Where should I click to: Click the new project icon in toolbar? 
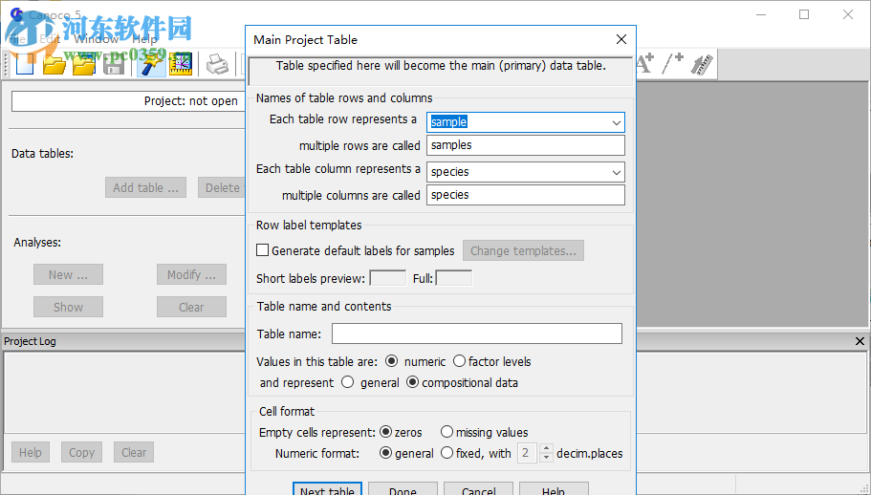(x=24, y=64)
